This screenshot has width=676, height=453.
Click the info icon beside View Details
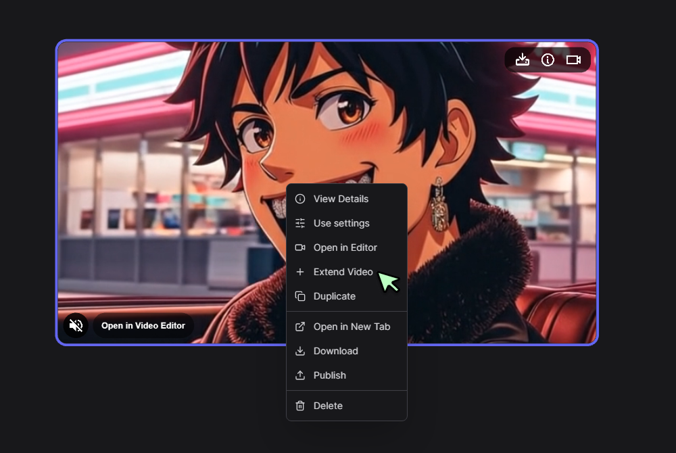pyautogui.click(x=299, y=199)
